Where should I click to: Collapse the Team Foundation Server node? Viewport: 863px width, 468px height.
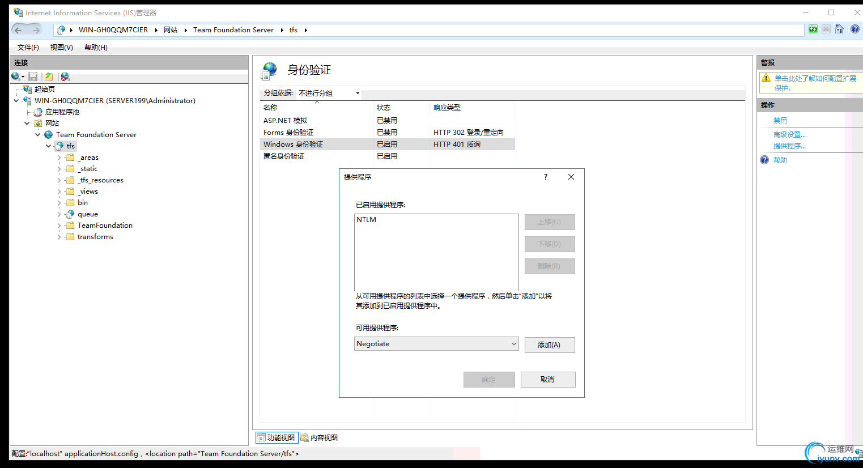pyautogui.click(x=38, y=135)
